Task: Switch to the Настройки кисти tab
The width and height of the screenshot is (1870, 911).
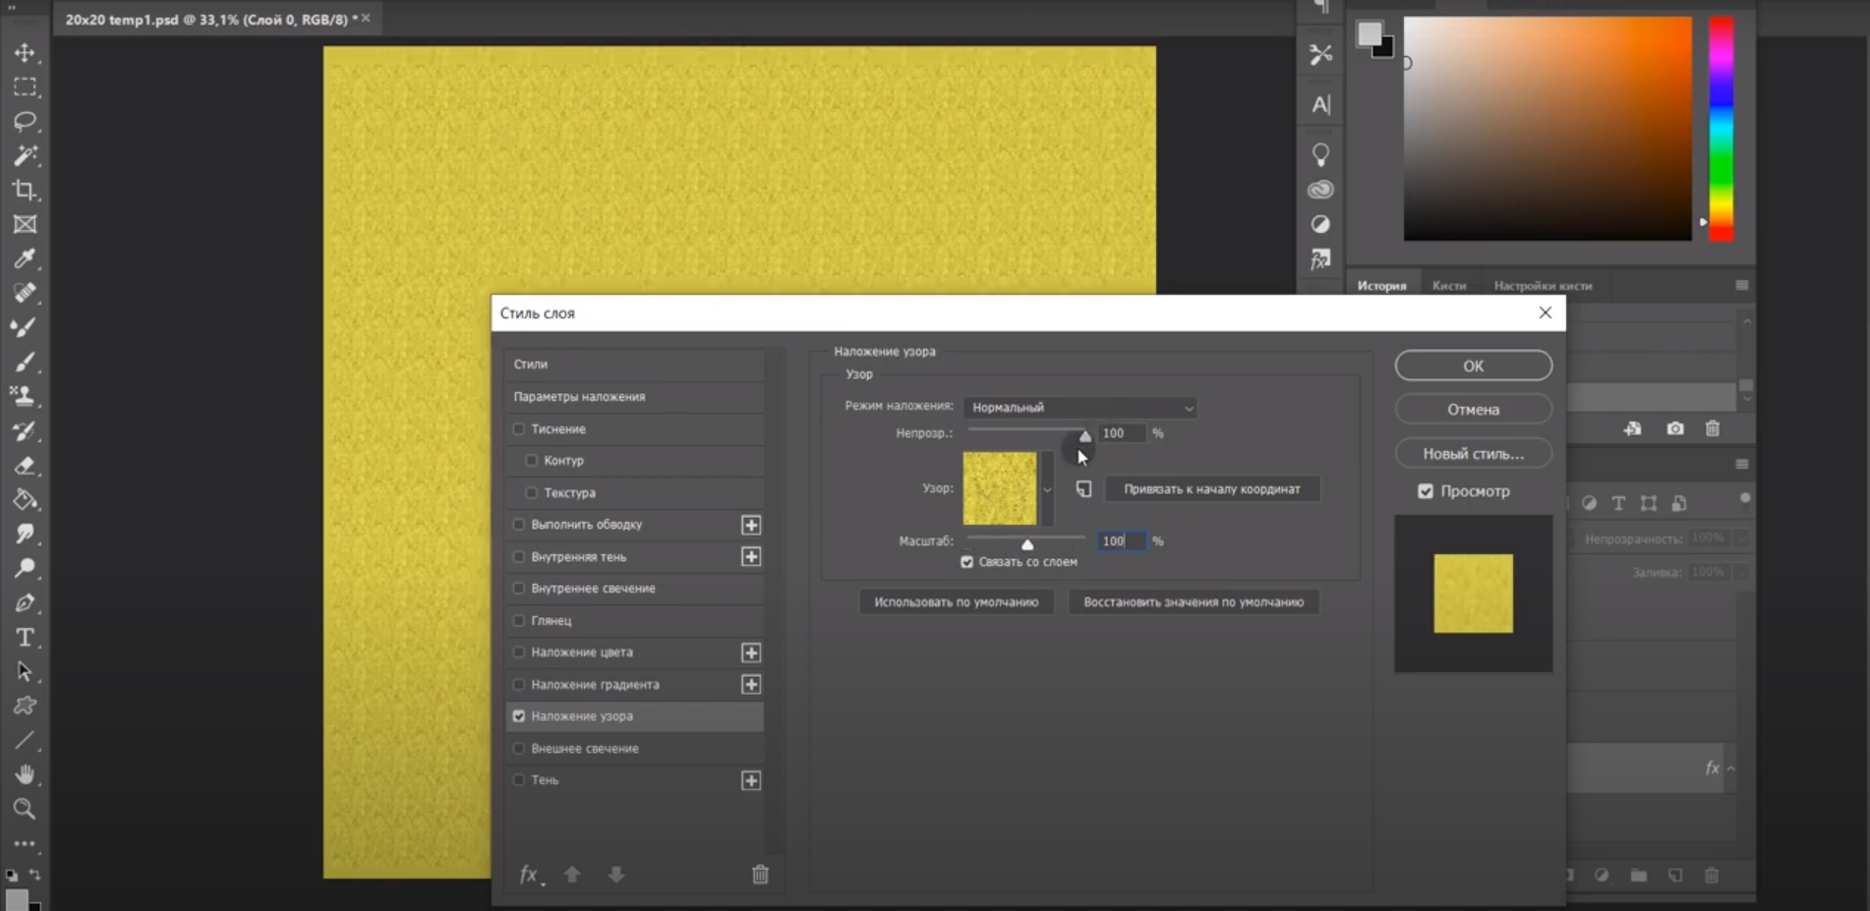Action: (x=1543, y=285)
